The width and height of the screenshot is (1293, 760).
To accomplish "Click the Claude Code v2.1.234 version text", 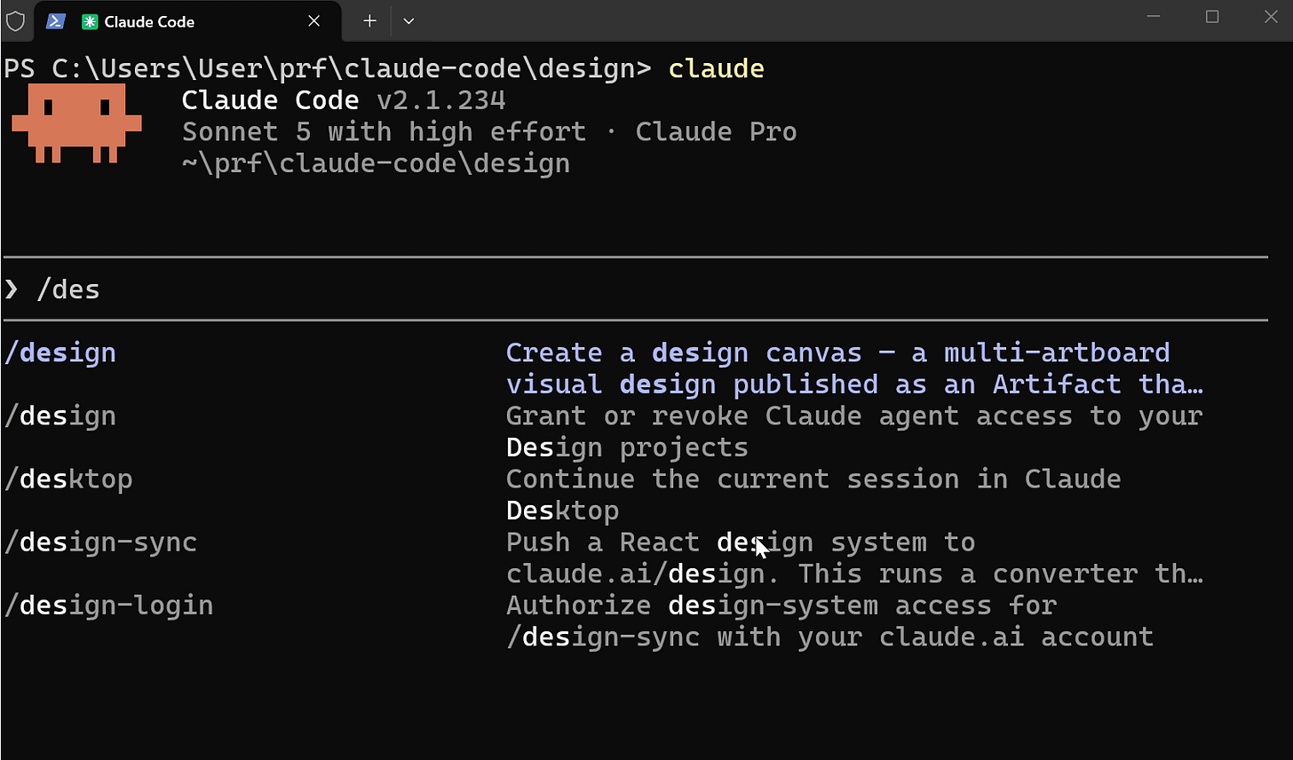I will point(344,100).
